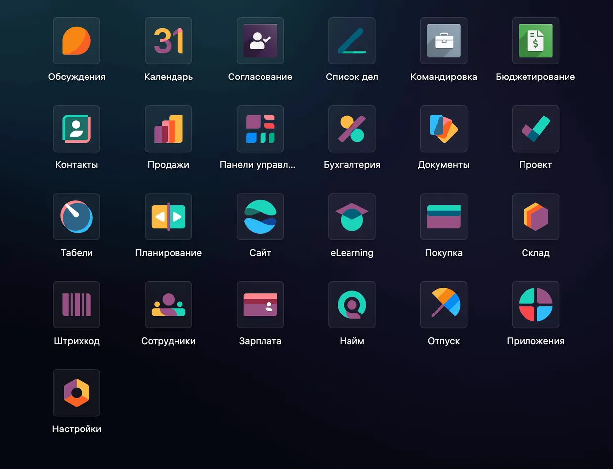Open the Контакты app icon
Image resolution: width=613 pixels, height=469 pixels.
[x=77, y=128]
